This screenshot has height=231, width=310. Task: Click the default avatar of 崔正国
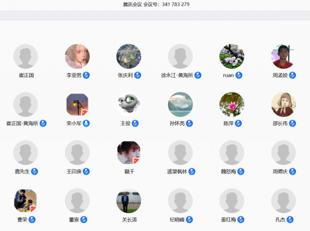[26, 56]
